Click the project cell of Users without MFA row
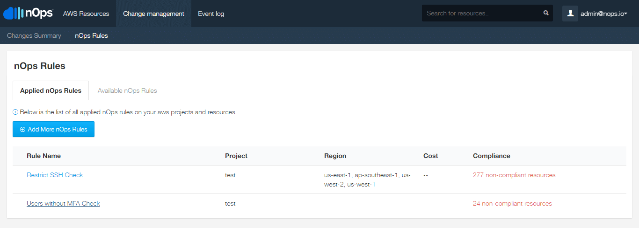The image size is (639, 228). click(230, 203)
